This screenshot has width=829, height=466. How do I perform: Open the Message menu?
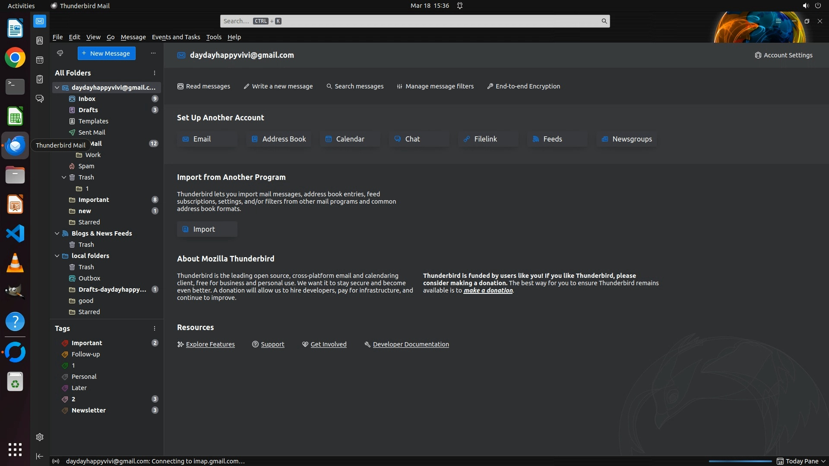coord(133,37)
